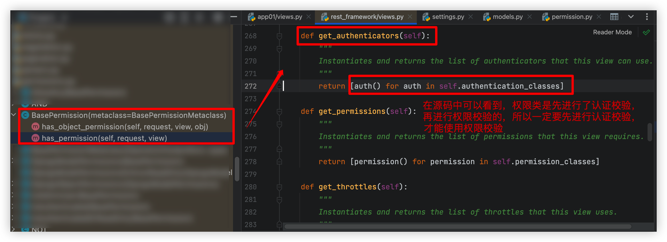Image resolution: width=667 pixels, height=242 pixels.
Task: Fold the docstring at line 269
Action: click(279, 49)
